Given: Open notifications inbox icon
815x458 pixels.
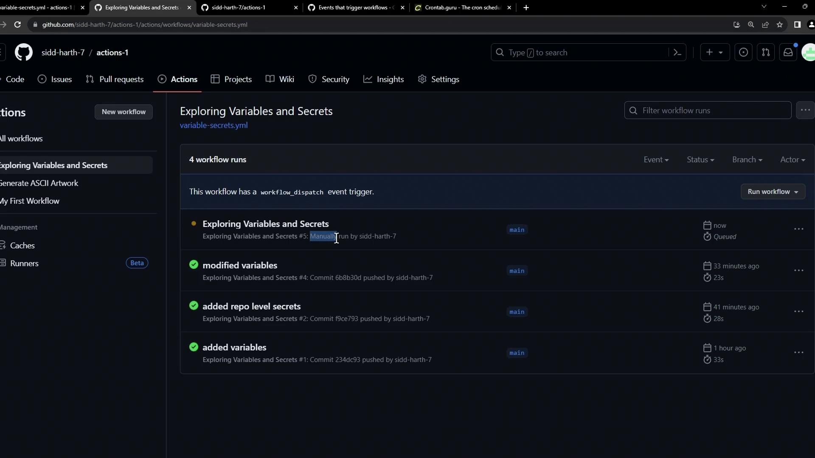Looking at the screenshot, I should point(788,53).
